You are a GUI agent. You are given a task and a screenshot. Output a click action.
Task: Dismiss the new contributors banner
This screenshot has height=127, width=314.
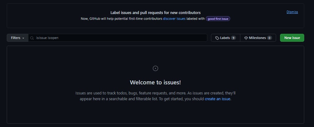pyautogui.click(x=292, y=12)
